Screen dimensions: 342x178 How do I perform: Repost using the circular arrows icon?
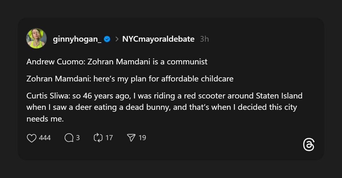click(98, 138)
